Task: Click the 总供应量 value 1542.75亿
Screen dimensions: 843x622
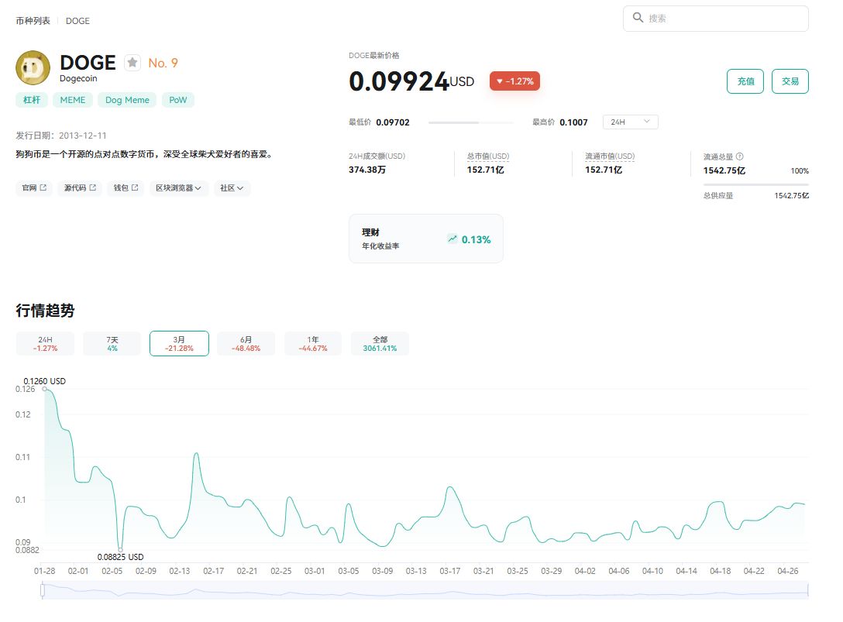Action: 791,196
